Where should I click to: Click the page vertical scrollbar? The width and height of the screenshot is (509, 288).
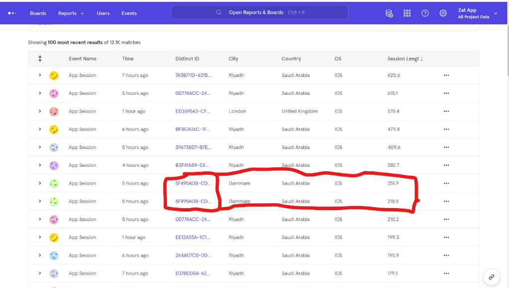(508, 50)
